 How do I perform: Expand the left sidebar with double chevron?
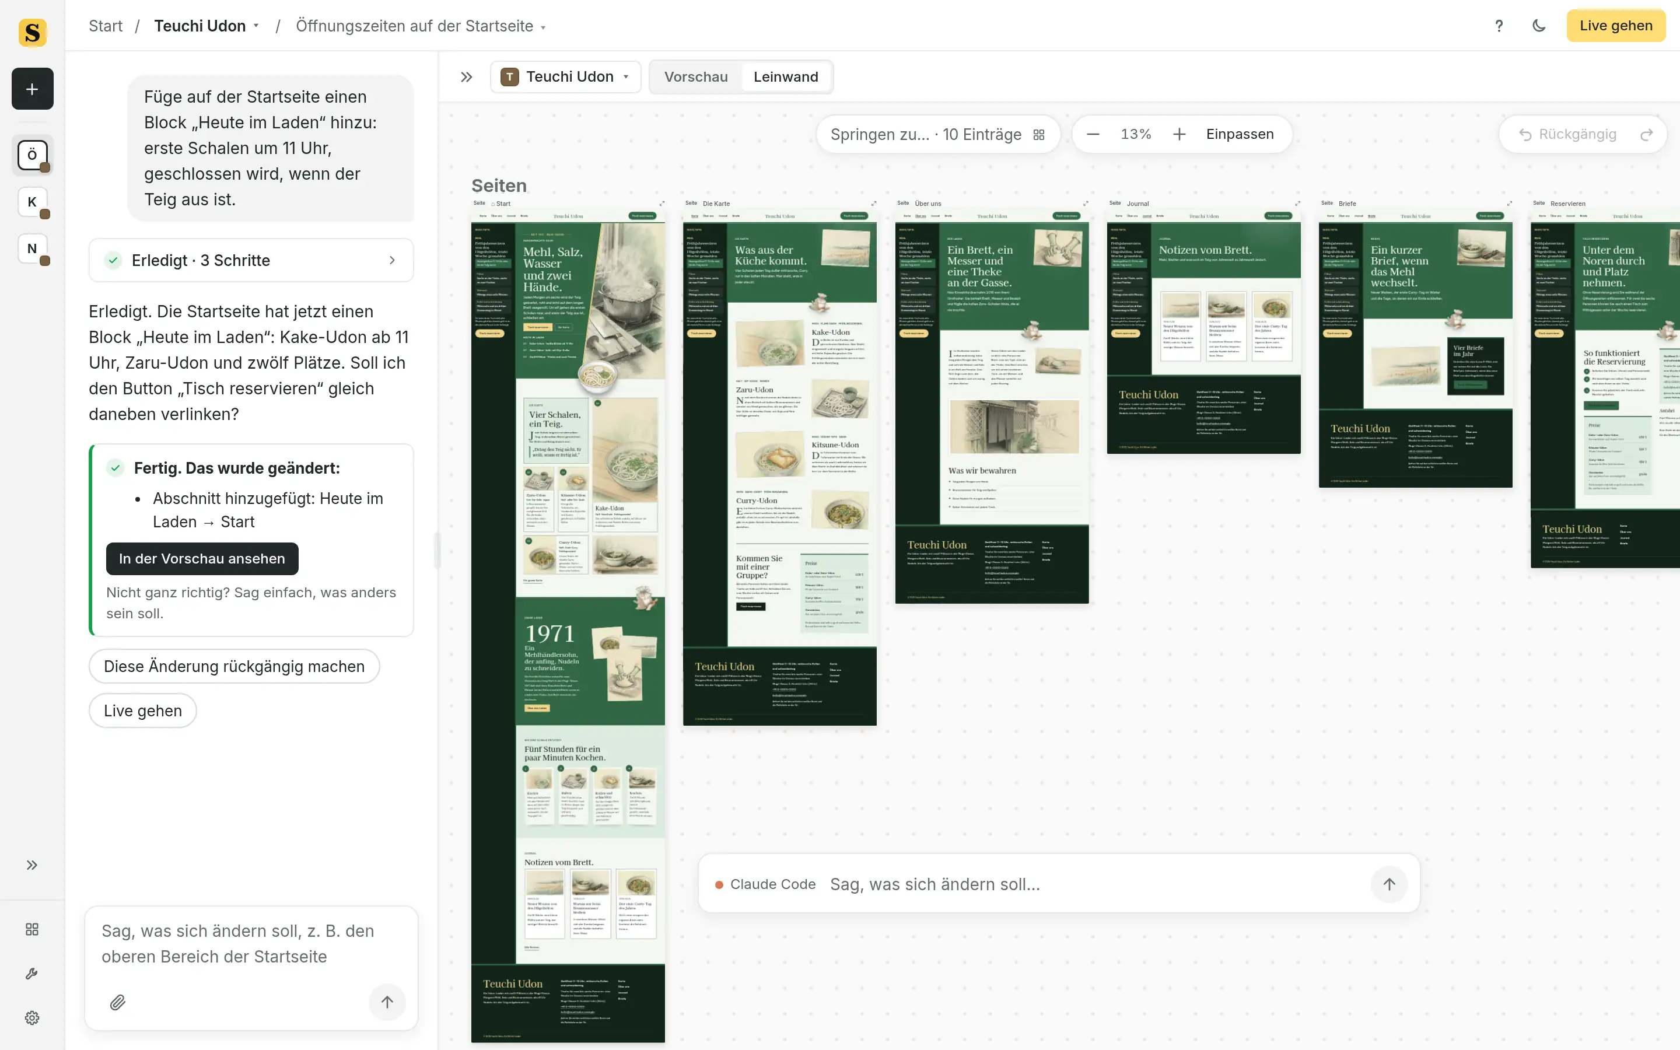(32, 864)
